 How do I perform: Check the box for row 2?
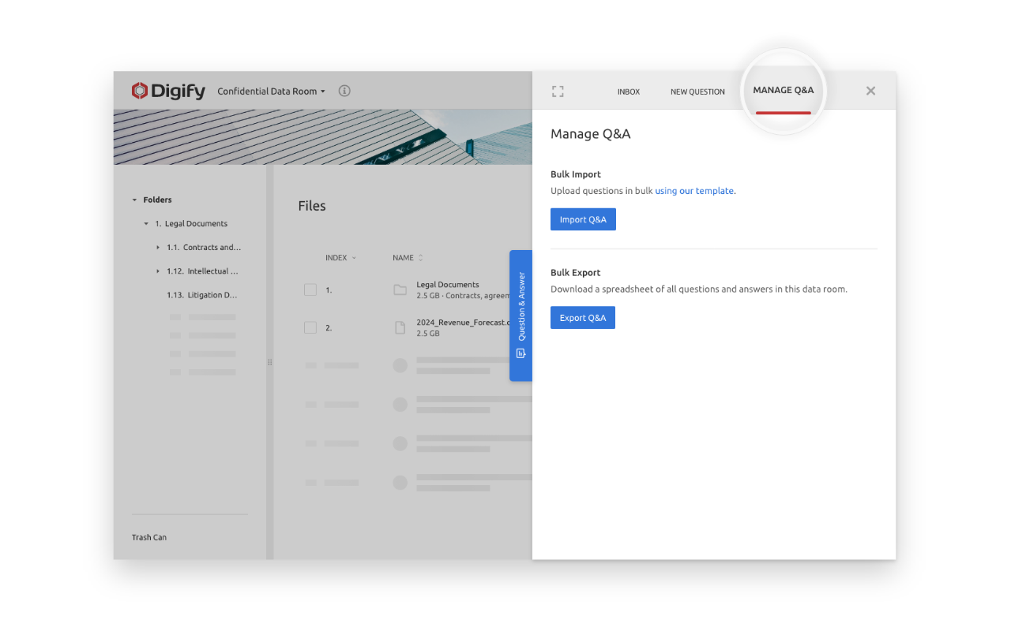pos(310,327)
